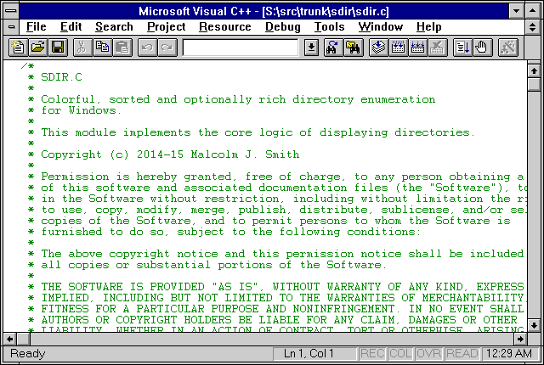Click the 12:29 AM clock in status bar
Viewport: 544px width, 365px height.
pos(508,354)
